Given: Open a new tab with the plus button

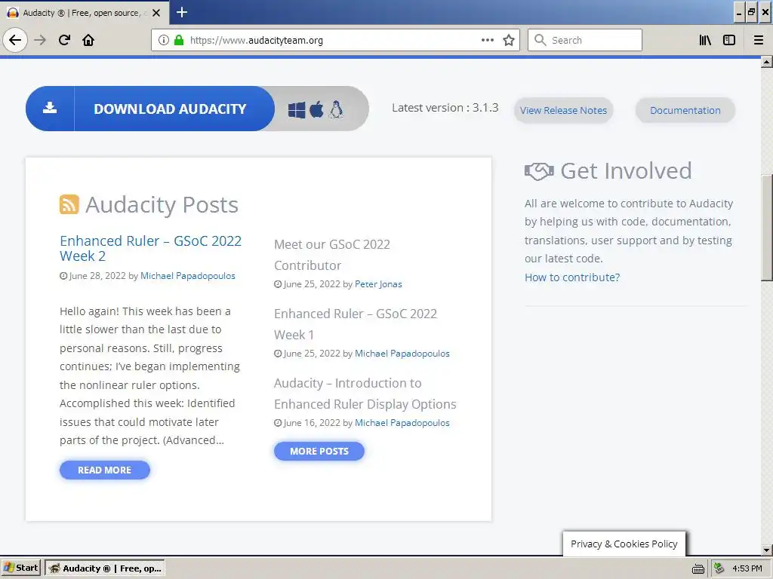Looking at the screenshot, I should tap(182, 12).
